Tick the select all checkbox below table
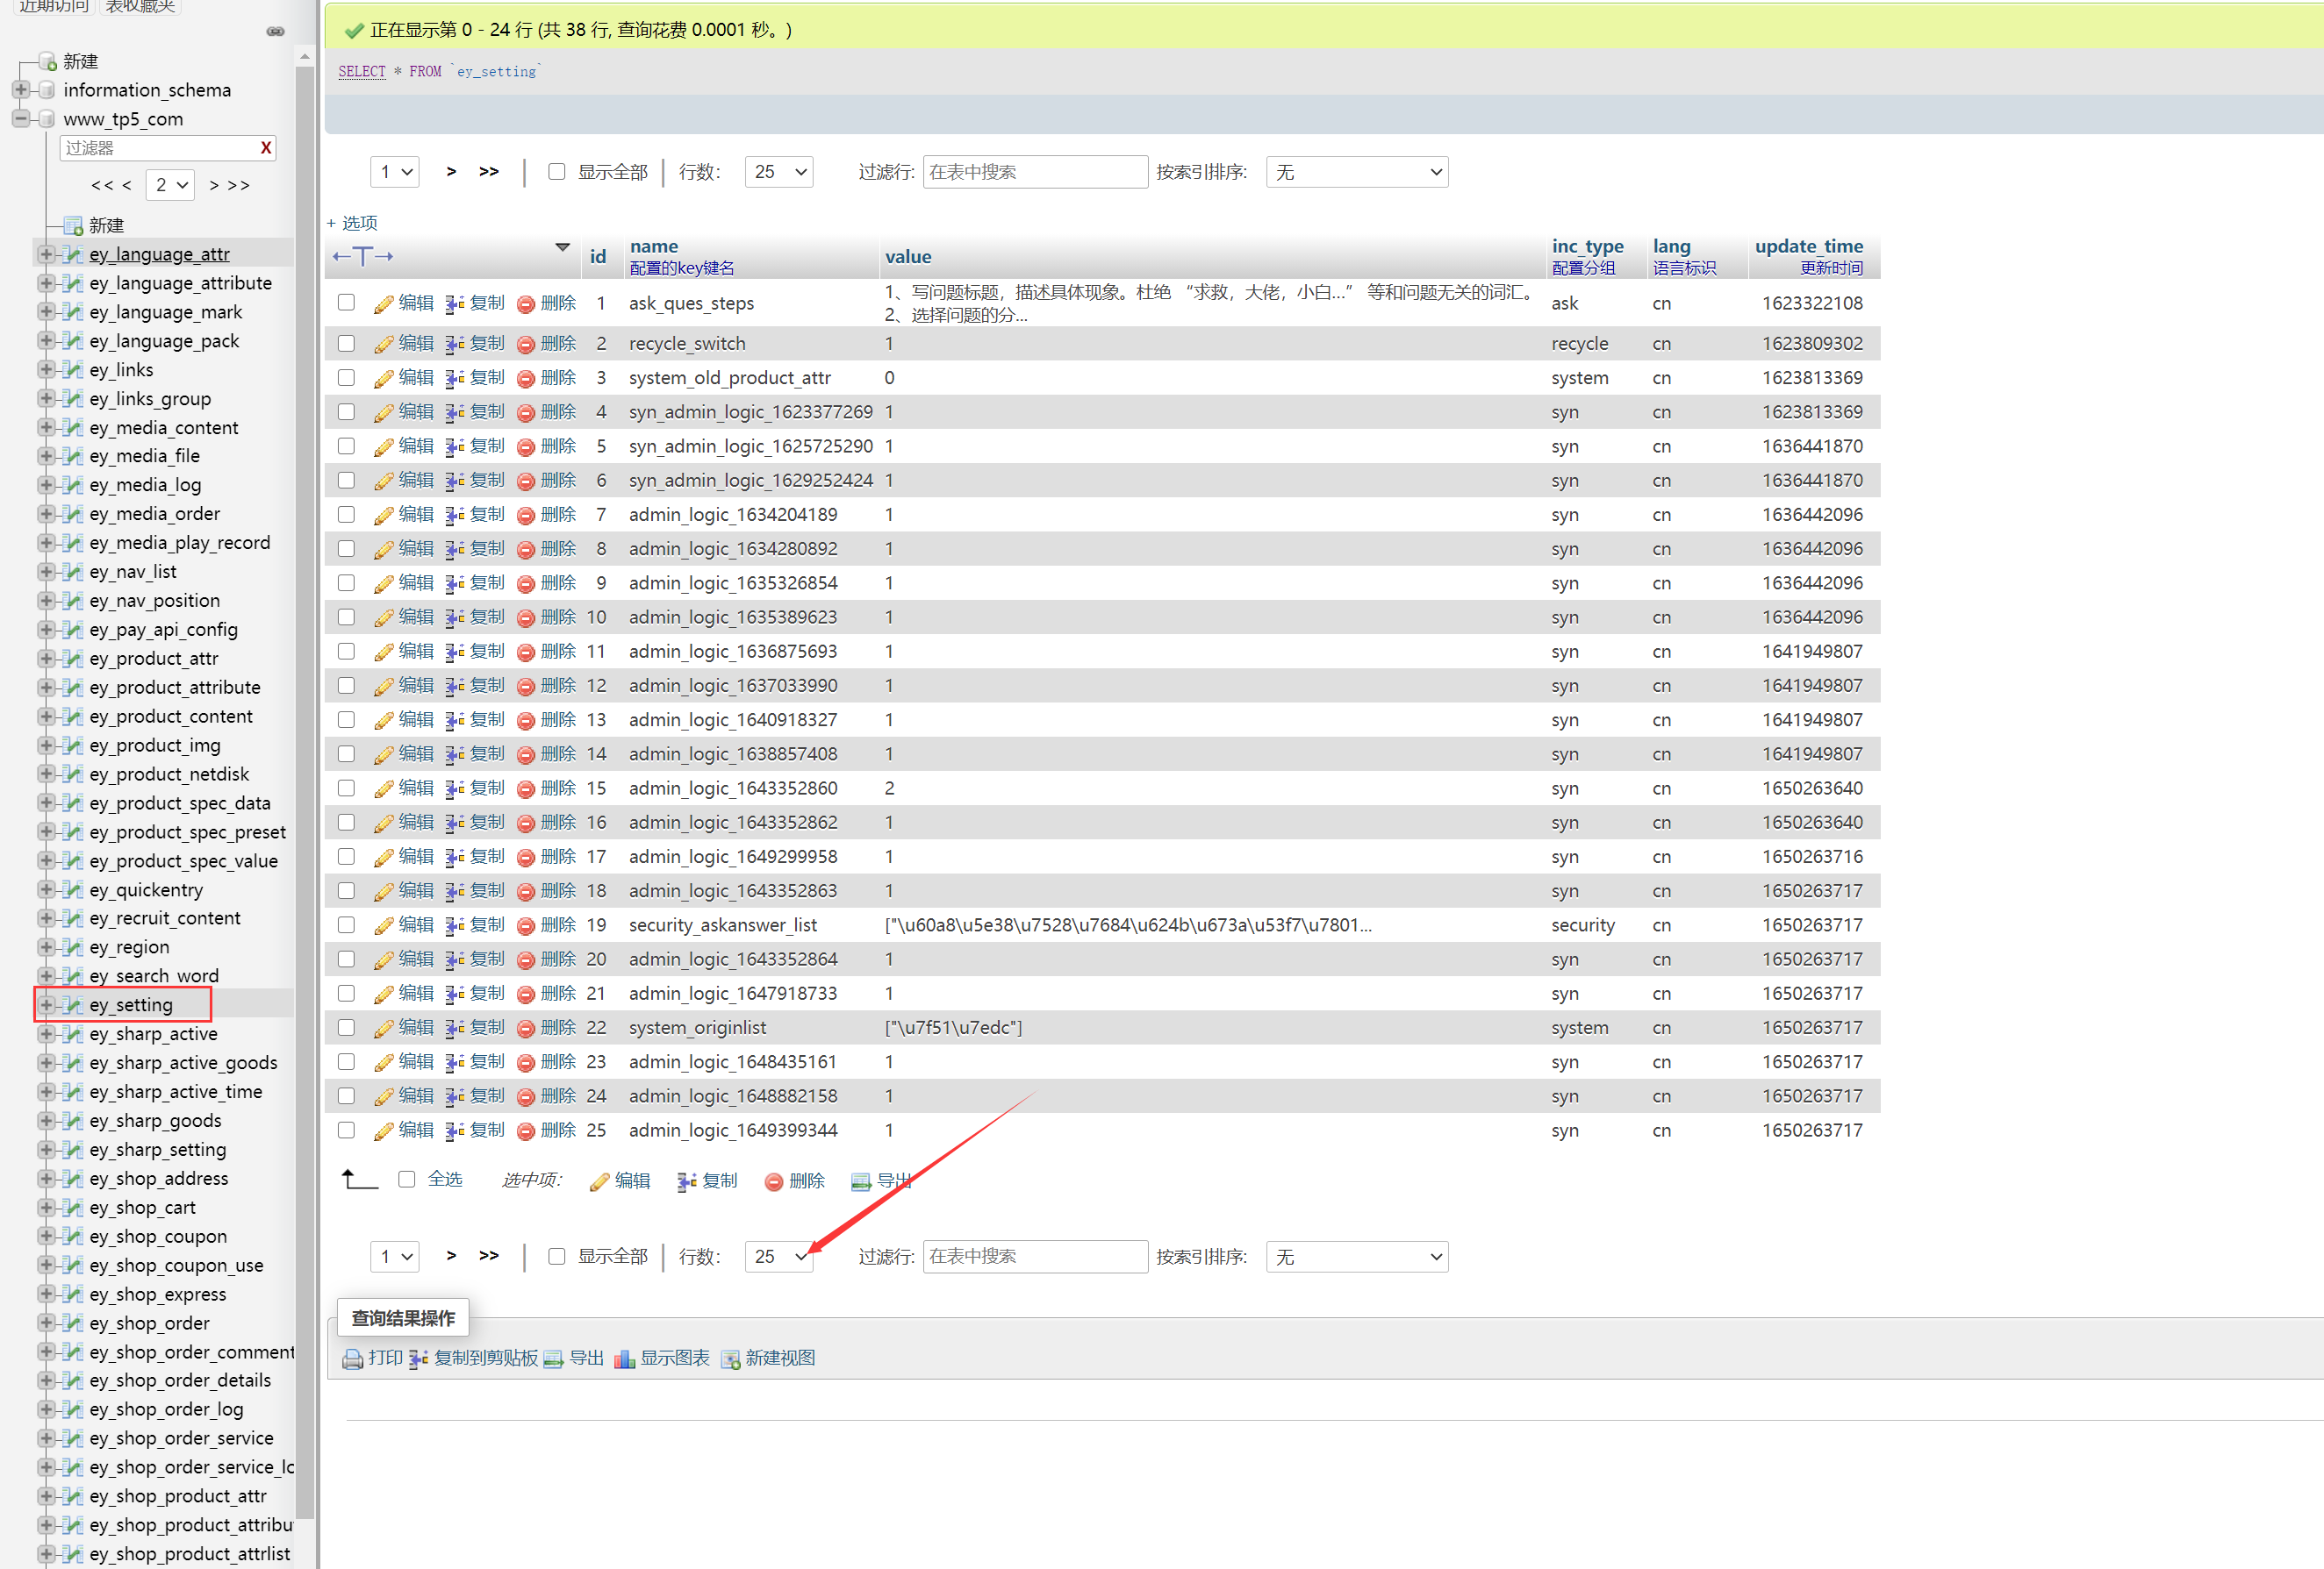The width and height of the screenshot is (2324, 1569). (x=407, y=1180)
